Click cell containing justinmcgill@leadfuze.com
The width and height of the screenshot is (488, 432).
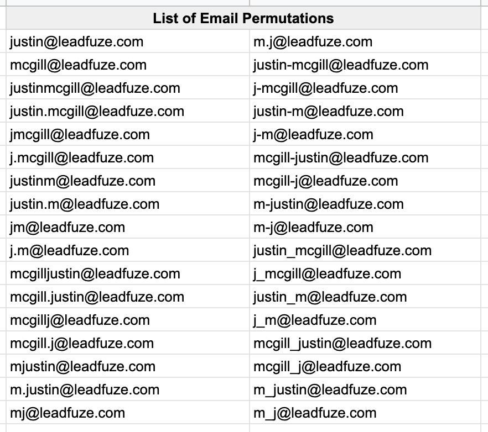click(95, 88)
